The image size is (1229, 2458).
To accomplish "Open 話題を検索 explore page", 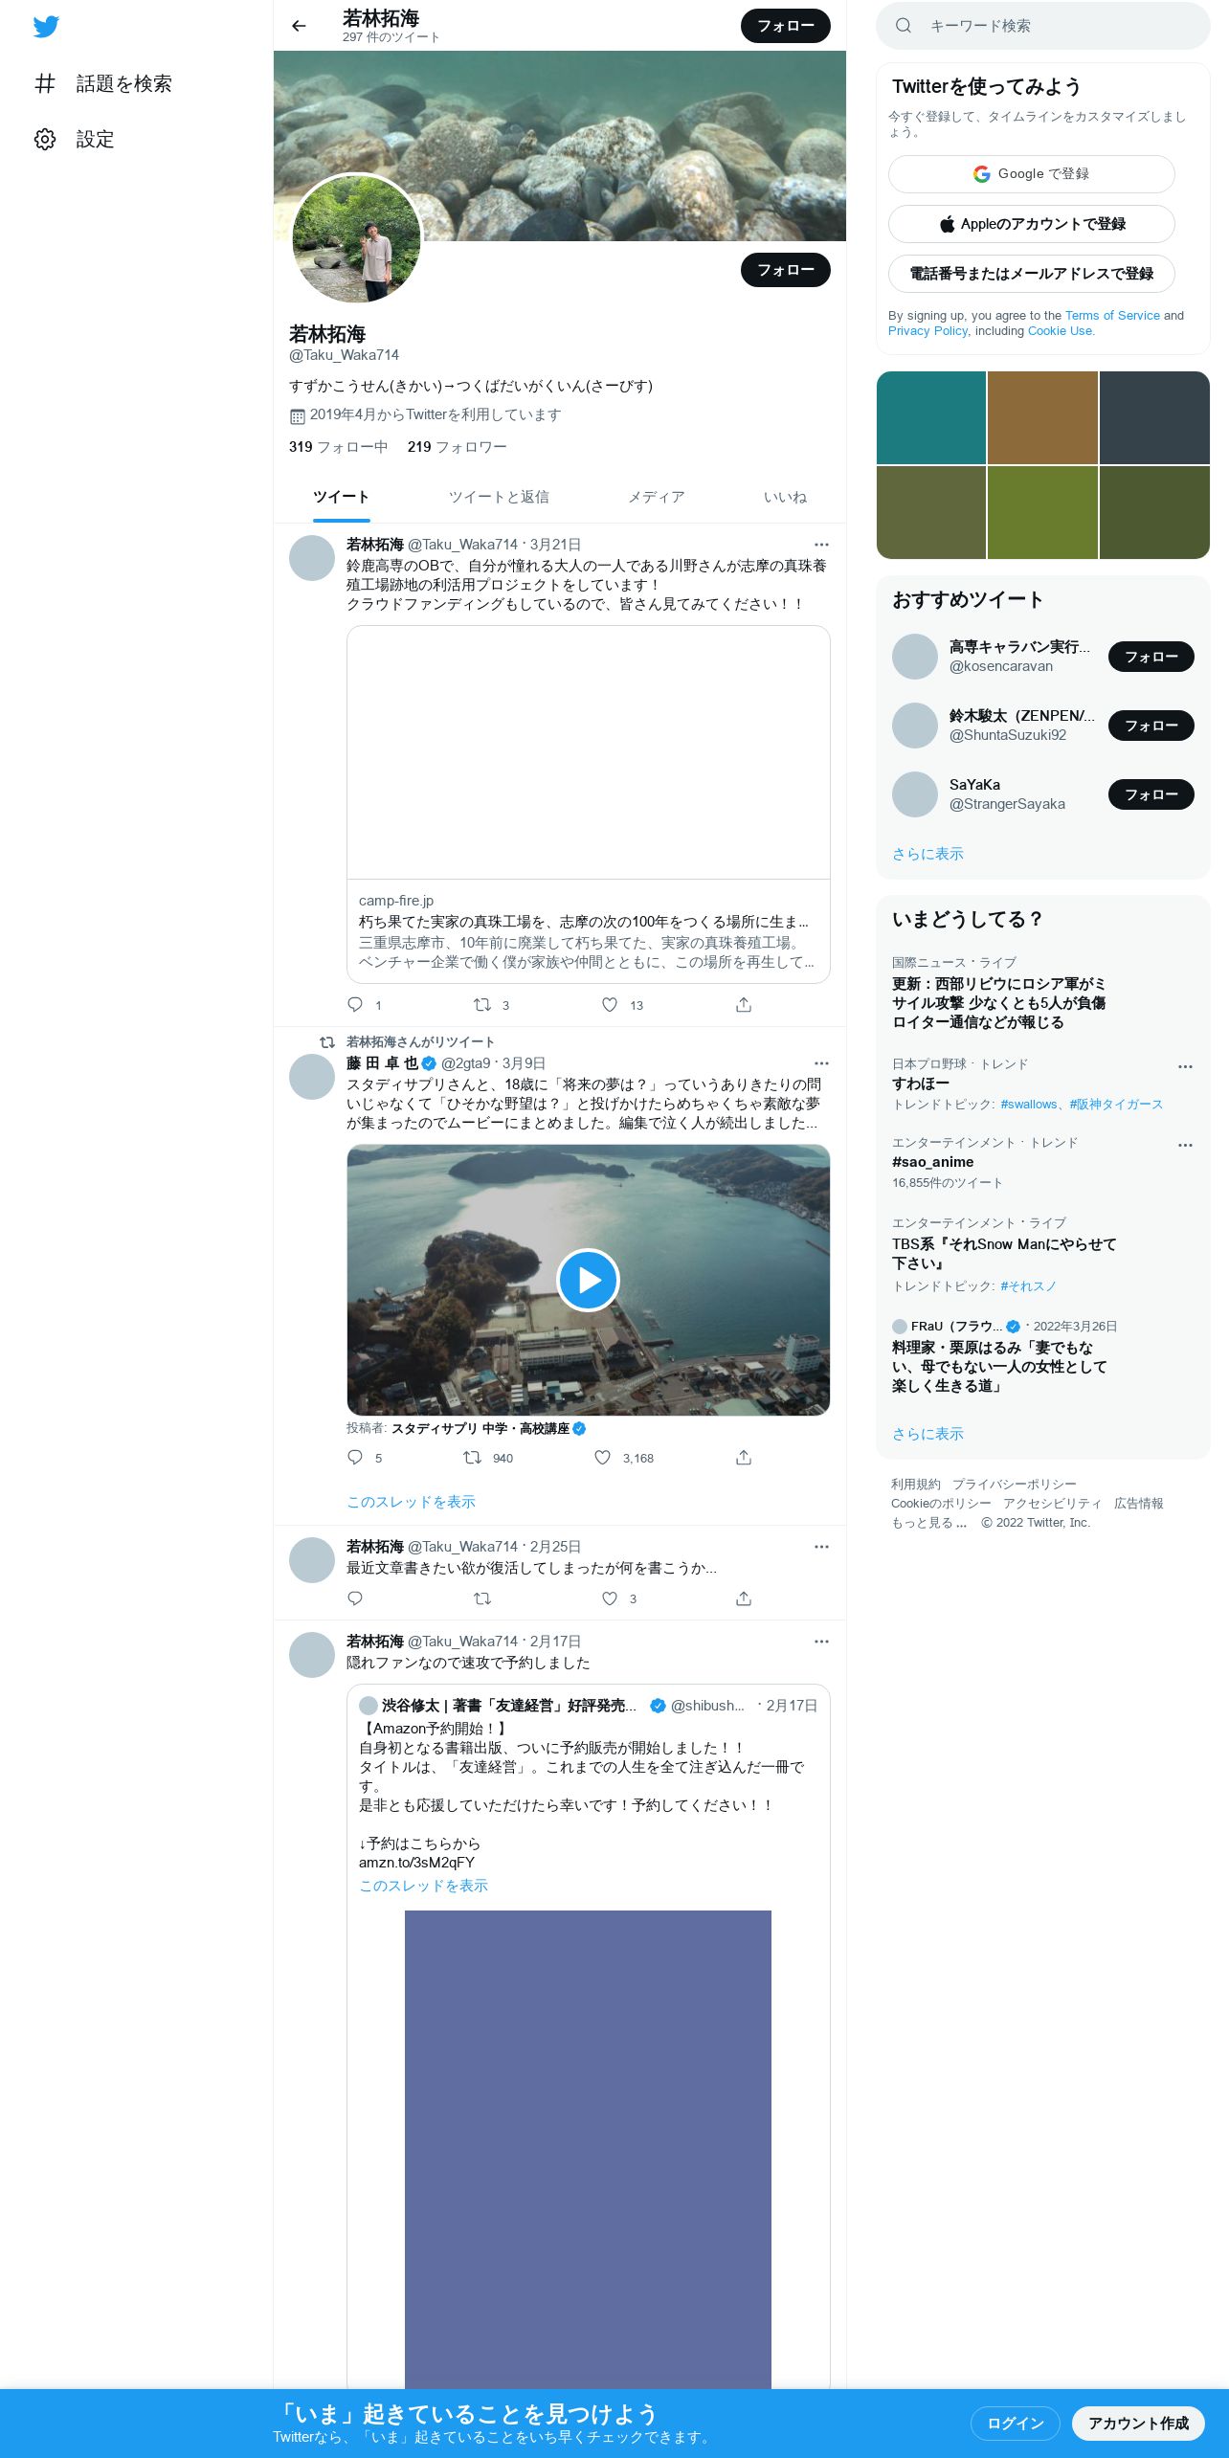I will [103, 84].
